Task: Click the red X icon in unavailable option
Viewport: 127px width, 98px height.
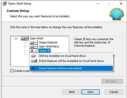Action: pyautogui.click(x=33, y=68)
